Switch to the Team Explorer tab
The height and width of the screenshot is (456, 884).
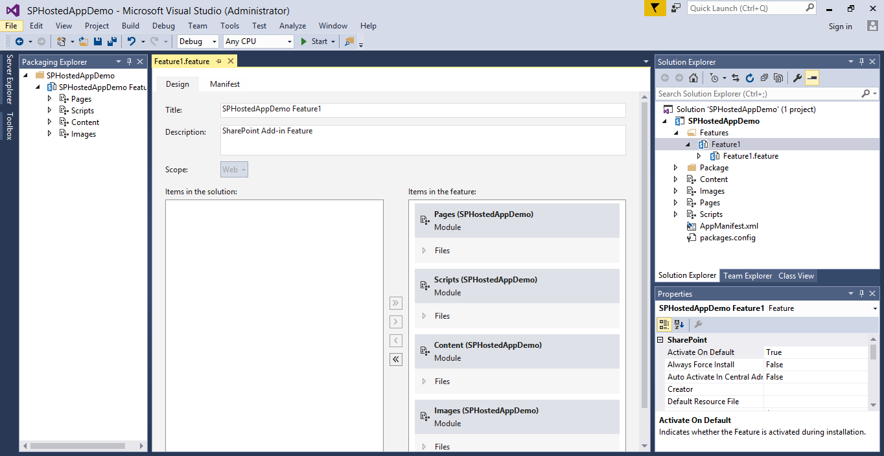click(748, 276)
